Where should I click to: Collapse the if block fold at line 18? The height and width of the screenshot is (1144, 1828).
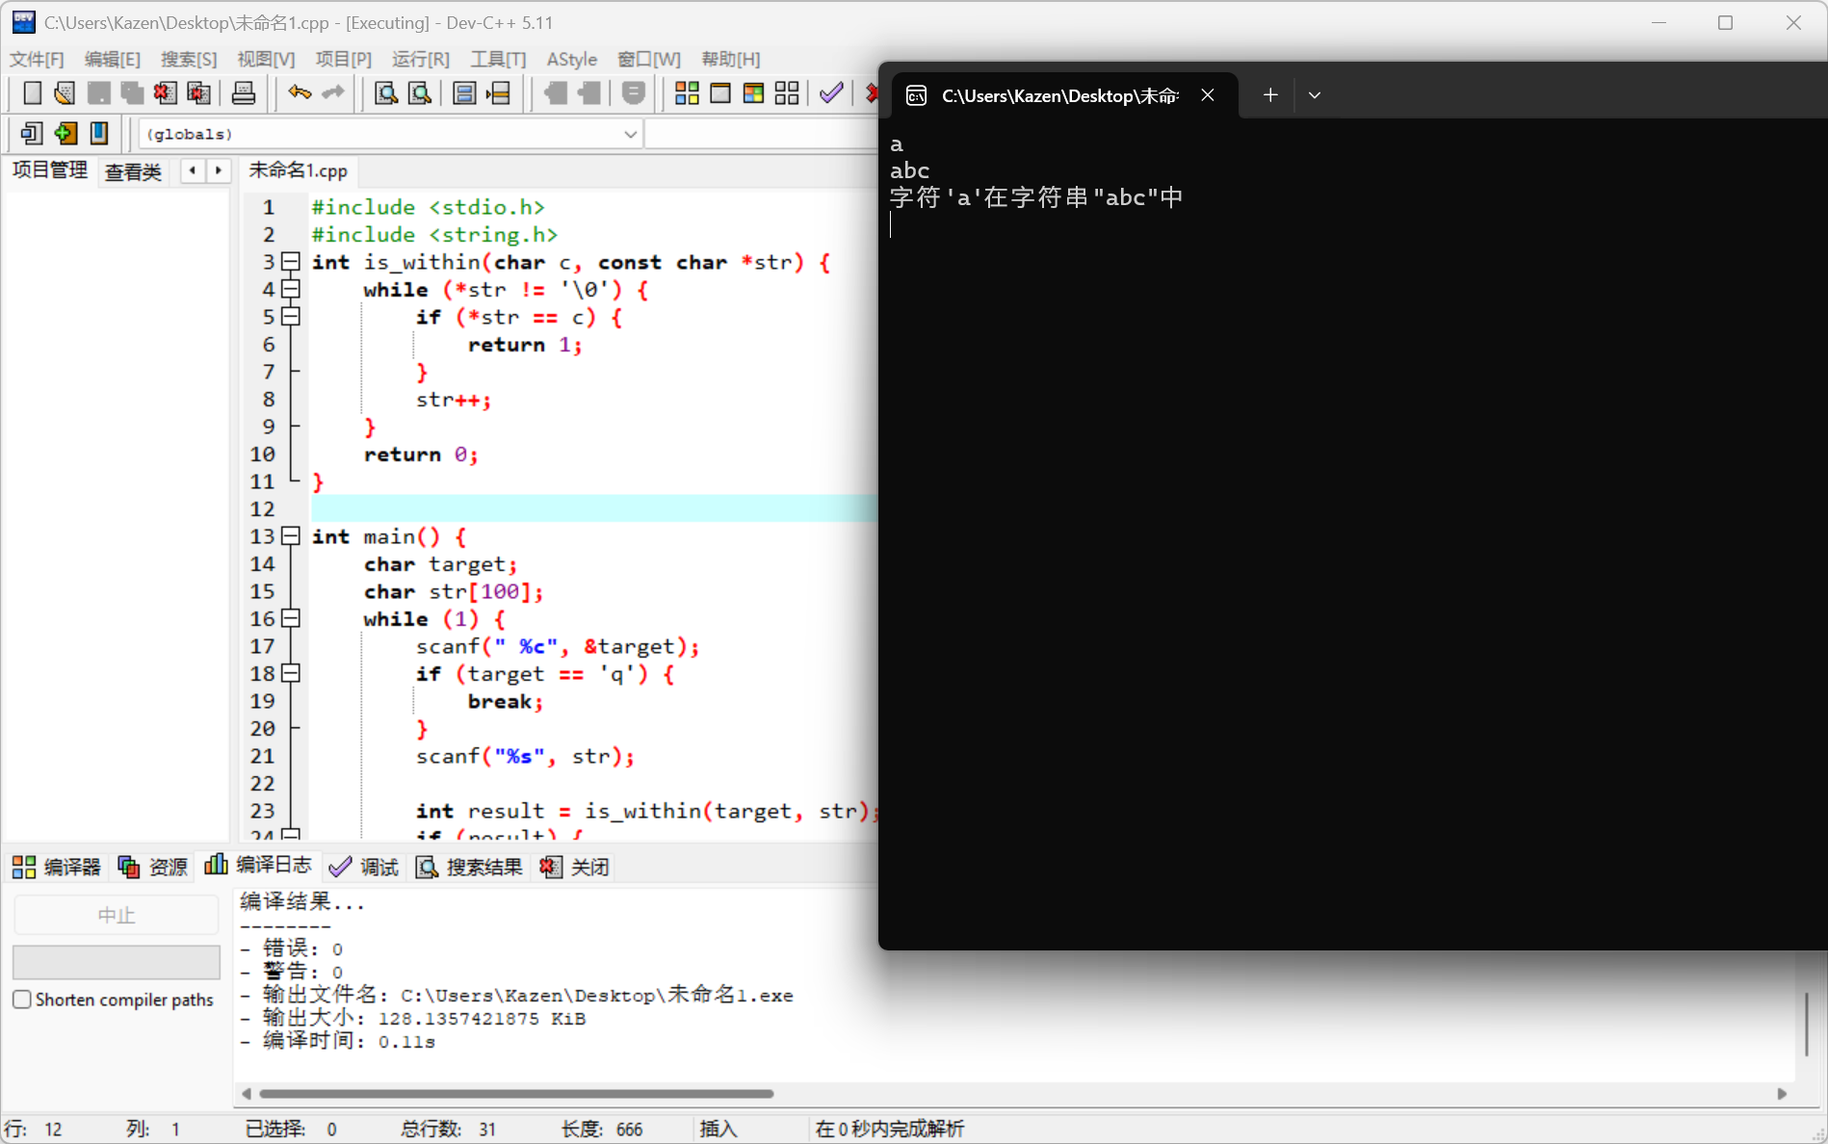tap(291, 673)
